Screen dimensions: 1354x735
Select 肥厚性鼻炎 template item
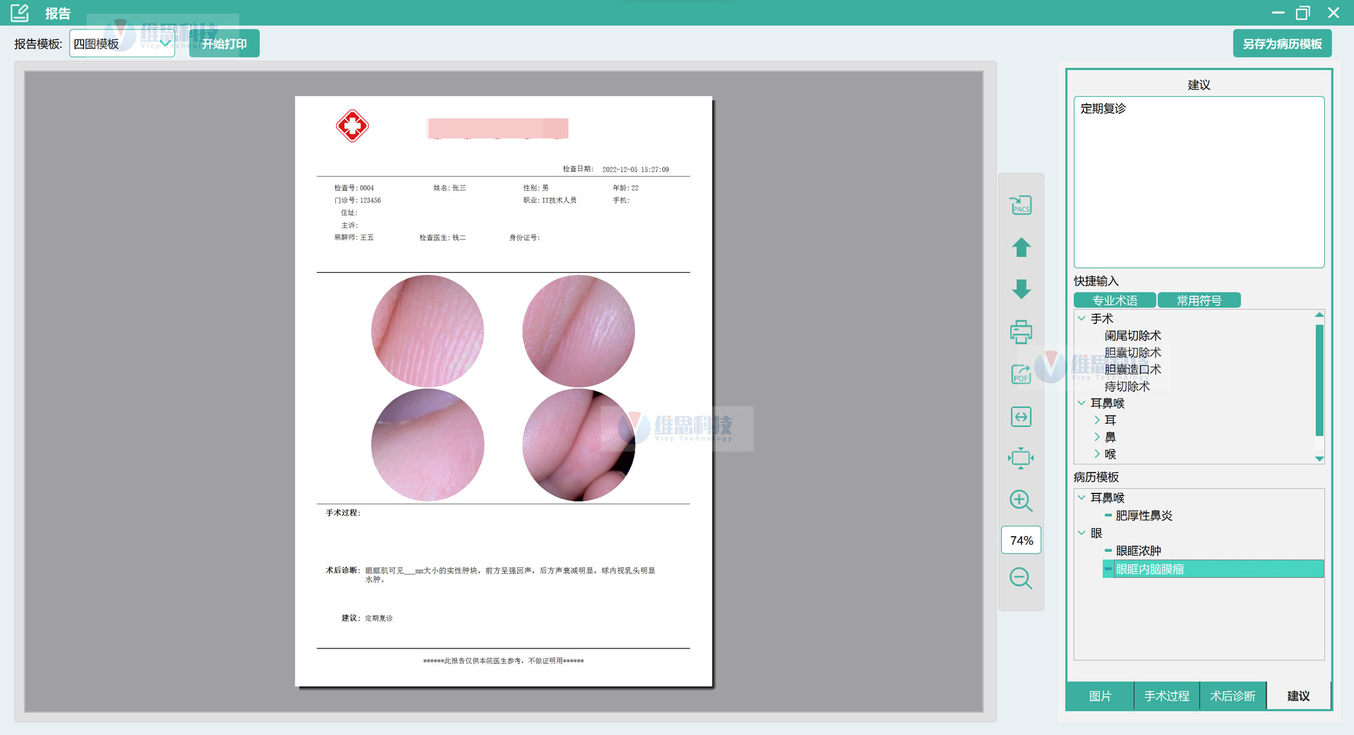1143,516
